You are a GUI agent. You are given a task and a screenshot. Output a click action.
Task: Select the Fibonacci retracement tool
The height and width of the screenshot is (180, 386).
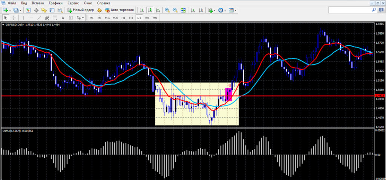[55, 18]
